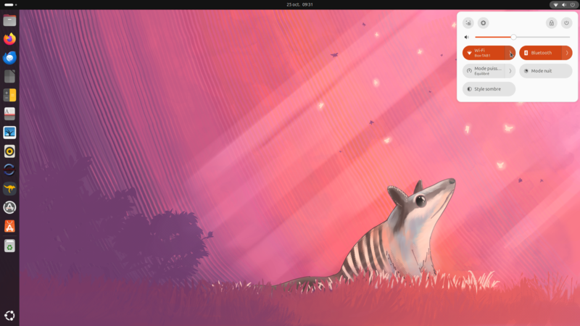This screenshot has width=580, height=326.
Task: Open the Shotwell photo manager in dock
Action: tap(9, 133)
